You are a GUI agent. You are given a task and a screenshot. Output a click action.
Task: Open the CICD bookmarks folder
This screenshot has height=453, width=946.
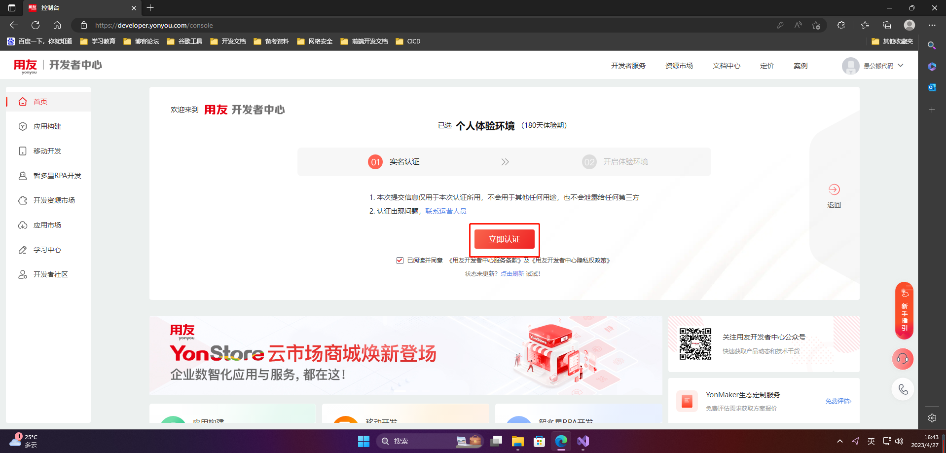(408, 41)
